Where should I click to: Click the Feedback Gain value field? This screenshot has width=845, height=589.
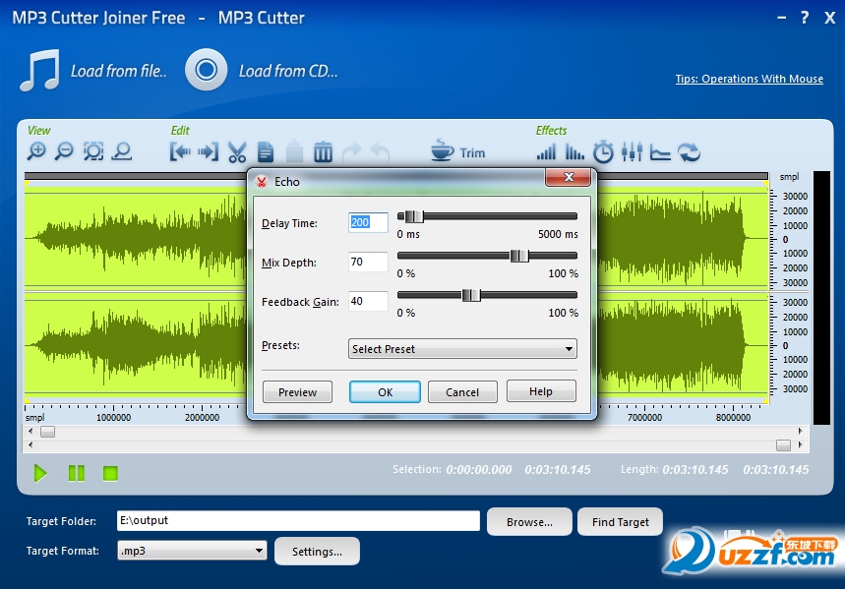(x=368, y=301)
